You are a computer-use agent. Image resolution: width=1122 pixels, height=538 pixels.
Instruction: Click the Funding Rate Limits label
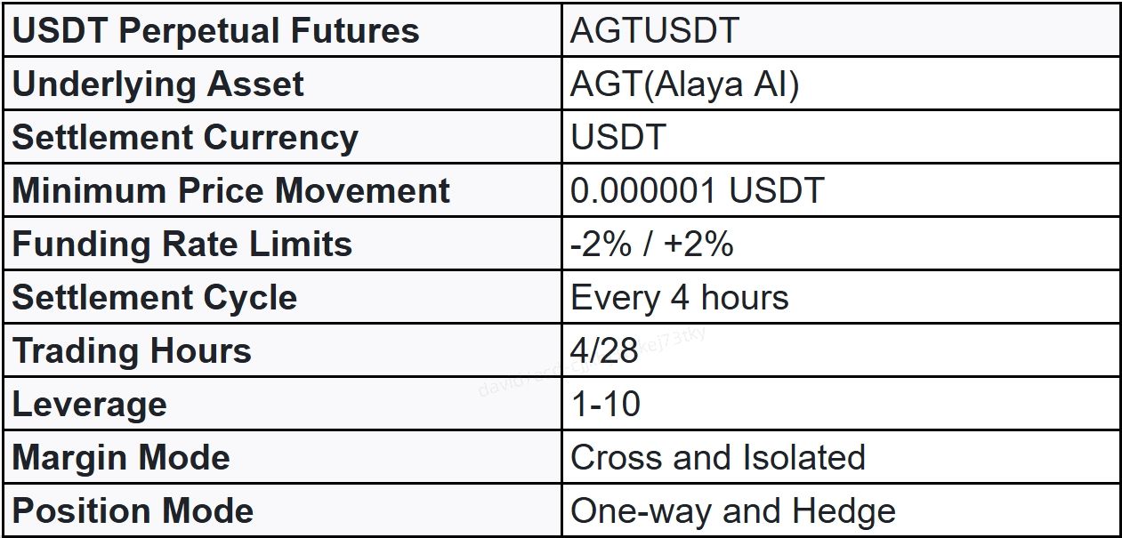[182, 245]
